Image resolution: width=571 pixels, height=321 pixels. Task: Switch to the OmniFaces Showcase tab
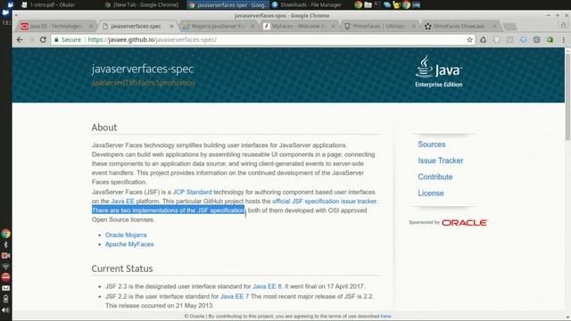(x=459, y=26)
